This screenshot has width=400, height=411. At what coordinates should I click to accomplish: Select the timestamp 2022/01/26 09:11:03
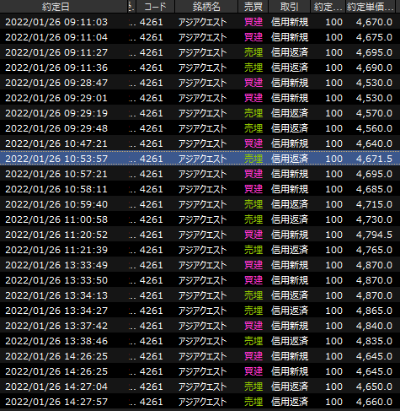click(56, 22)
